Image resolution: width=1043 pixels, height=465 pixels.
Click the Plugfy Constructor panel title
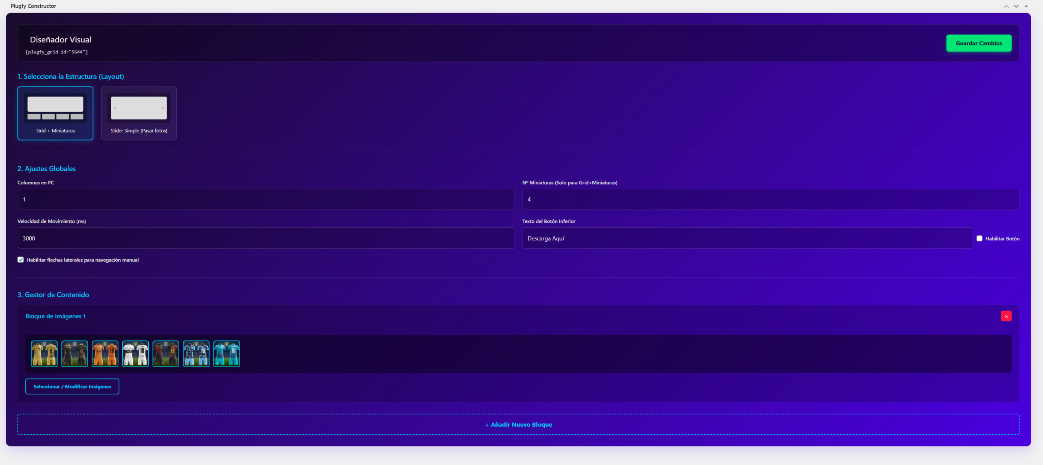click(33, 6)
